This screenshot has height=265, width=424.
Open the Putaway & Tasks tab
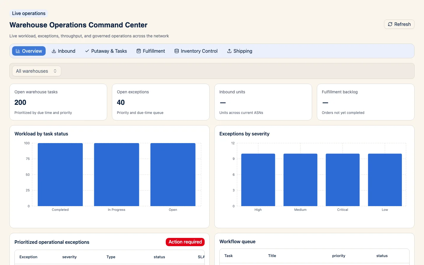point(106,51)
